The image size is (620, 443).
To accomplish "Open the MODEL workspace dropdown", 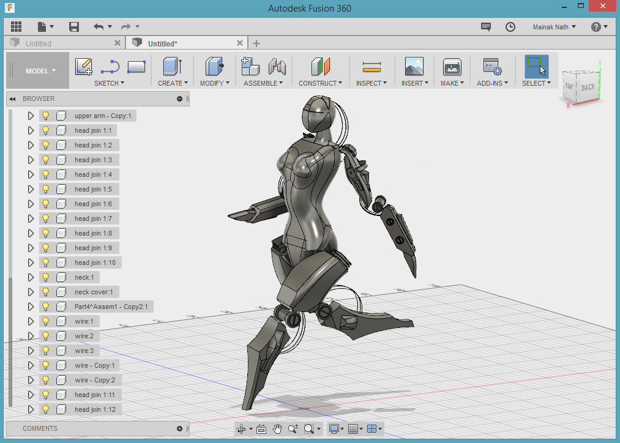I will 41,71.
